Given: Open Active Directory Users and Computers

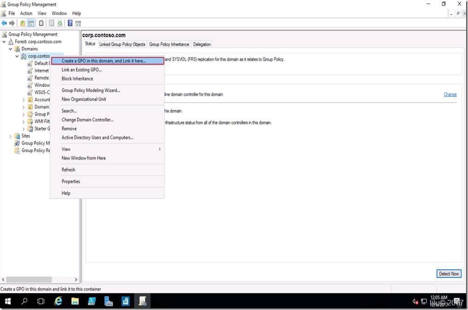Looking at the screenshot, I should click(107, 137).
